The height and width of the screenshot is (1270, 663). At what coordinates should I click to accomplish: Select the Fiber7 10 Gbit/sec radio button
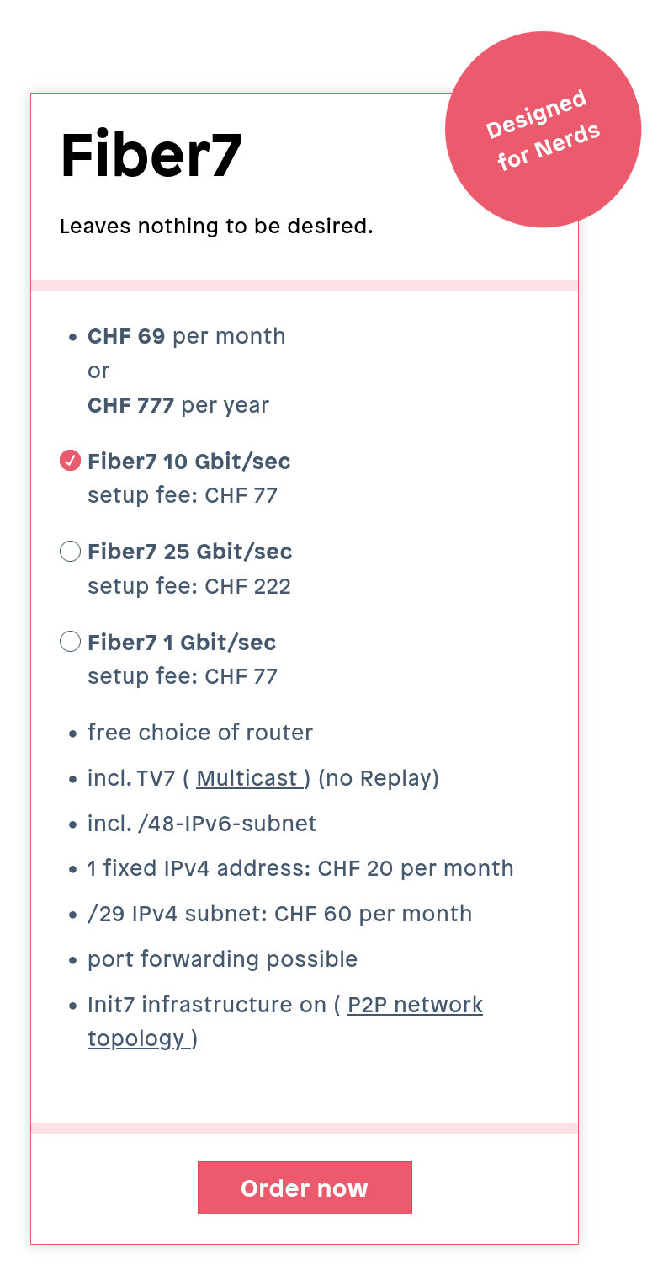pyautogui.click(x=70, y=461)
